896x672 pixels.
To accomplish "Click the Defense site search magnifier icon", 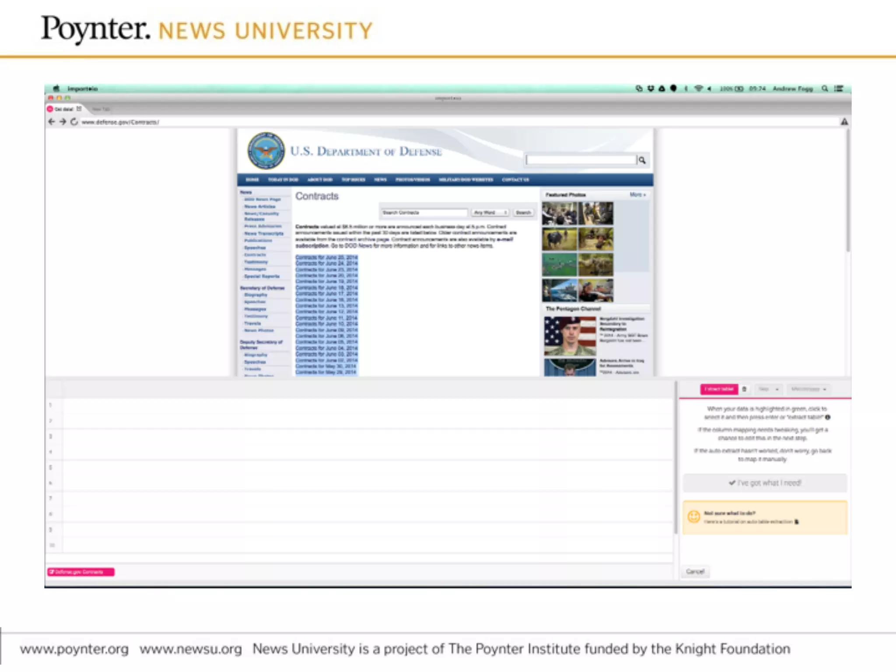I will tap(642, 160).
